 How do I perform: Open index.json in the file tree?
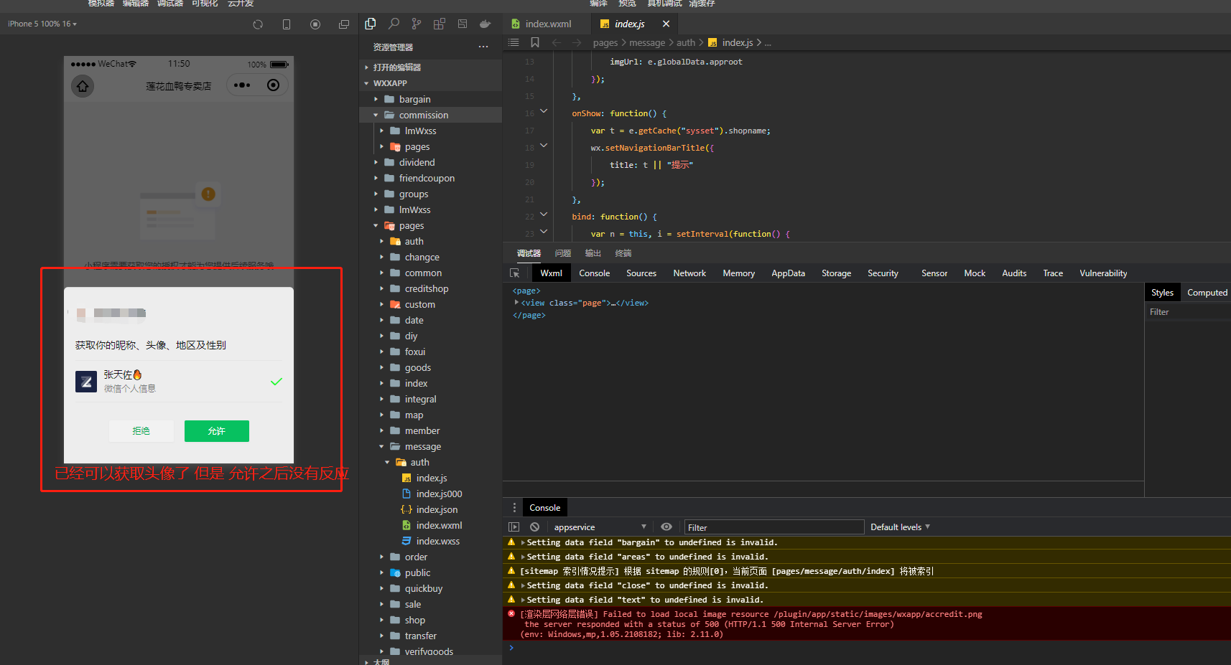(x=437, y=509)
